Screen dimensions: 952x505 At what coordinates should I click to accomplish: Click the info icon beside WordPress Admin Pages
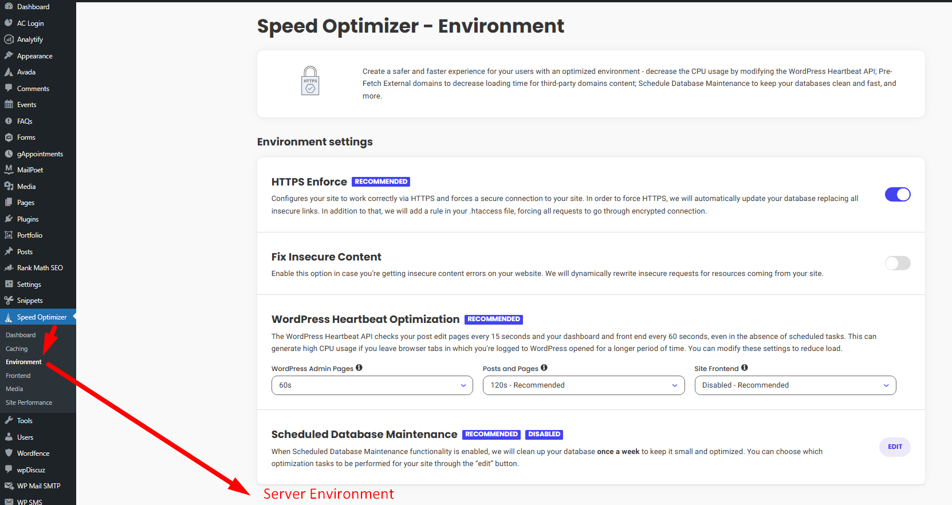pos(359,368)
